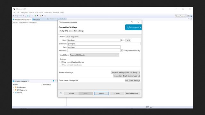Click the Back button

[71, 94]
